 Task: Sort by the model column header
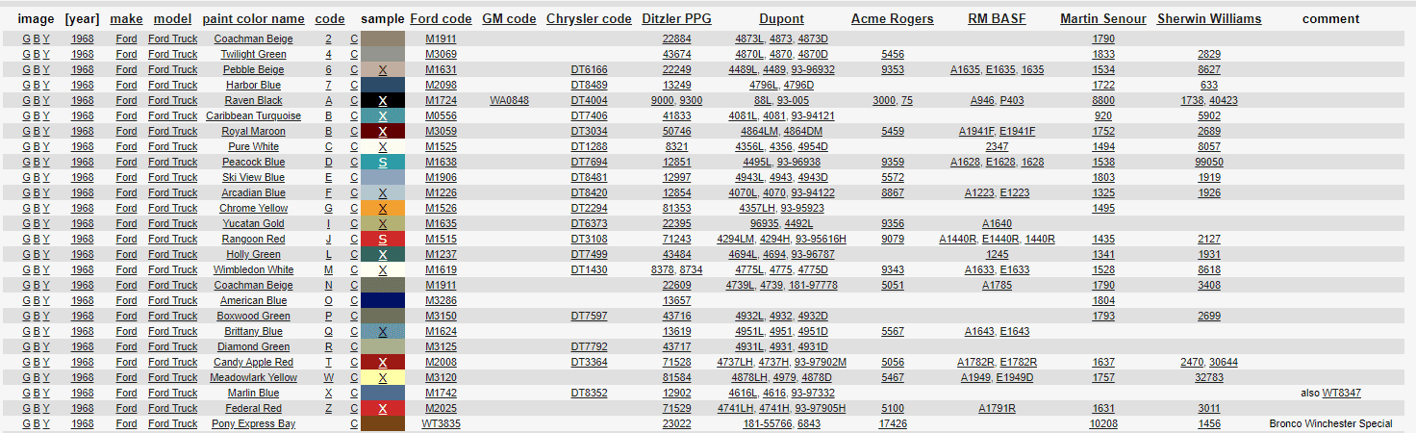point(172,19)
